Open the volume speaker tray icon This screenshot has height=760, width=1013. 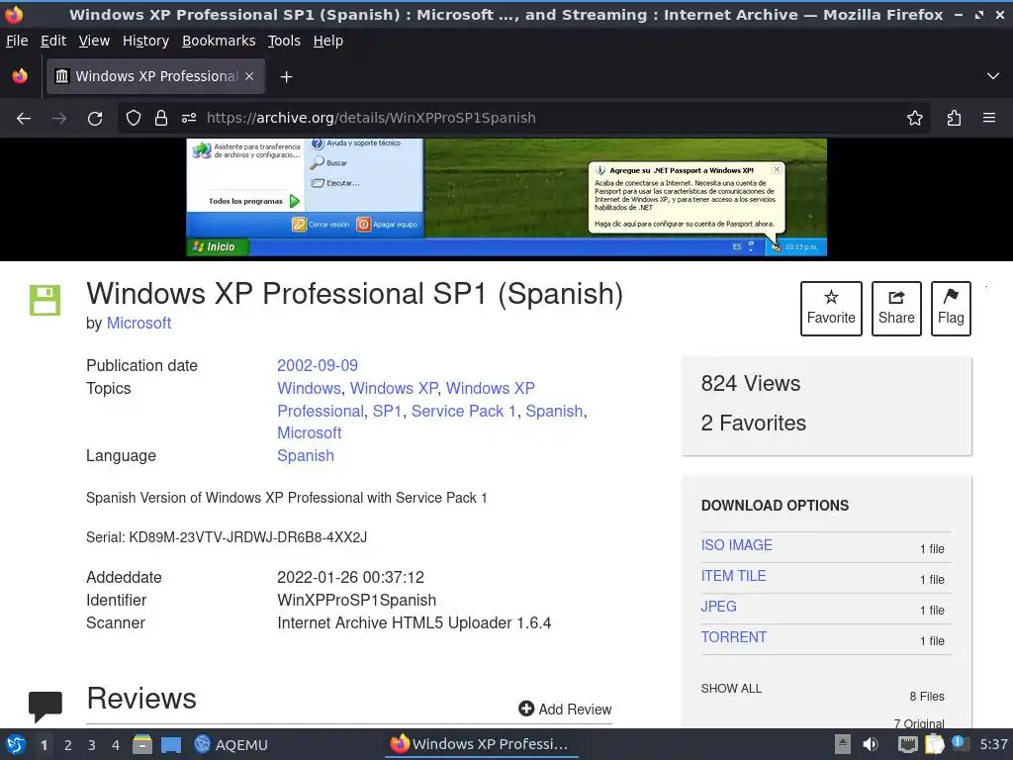[871, 744]
